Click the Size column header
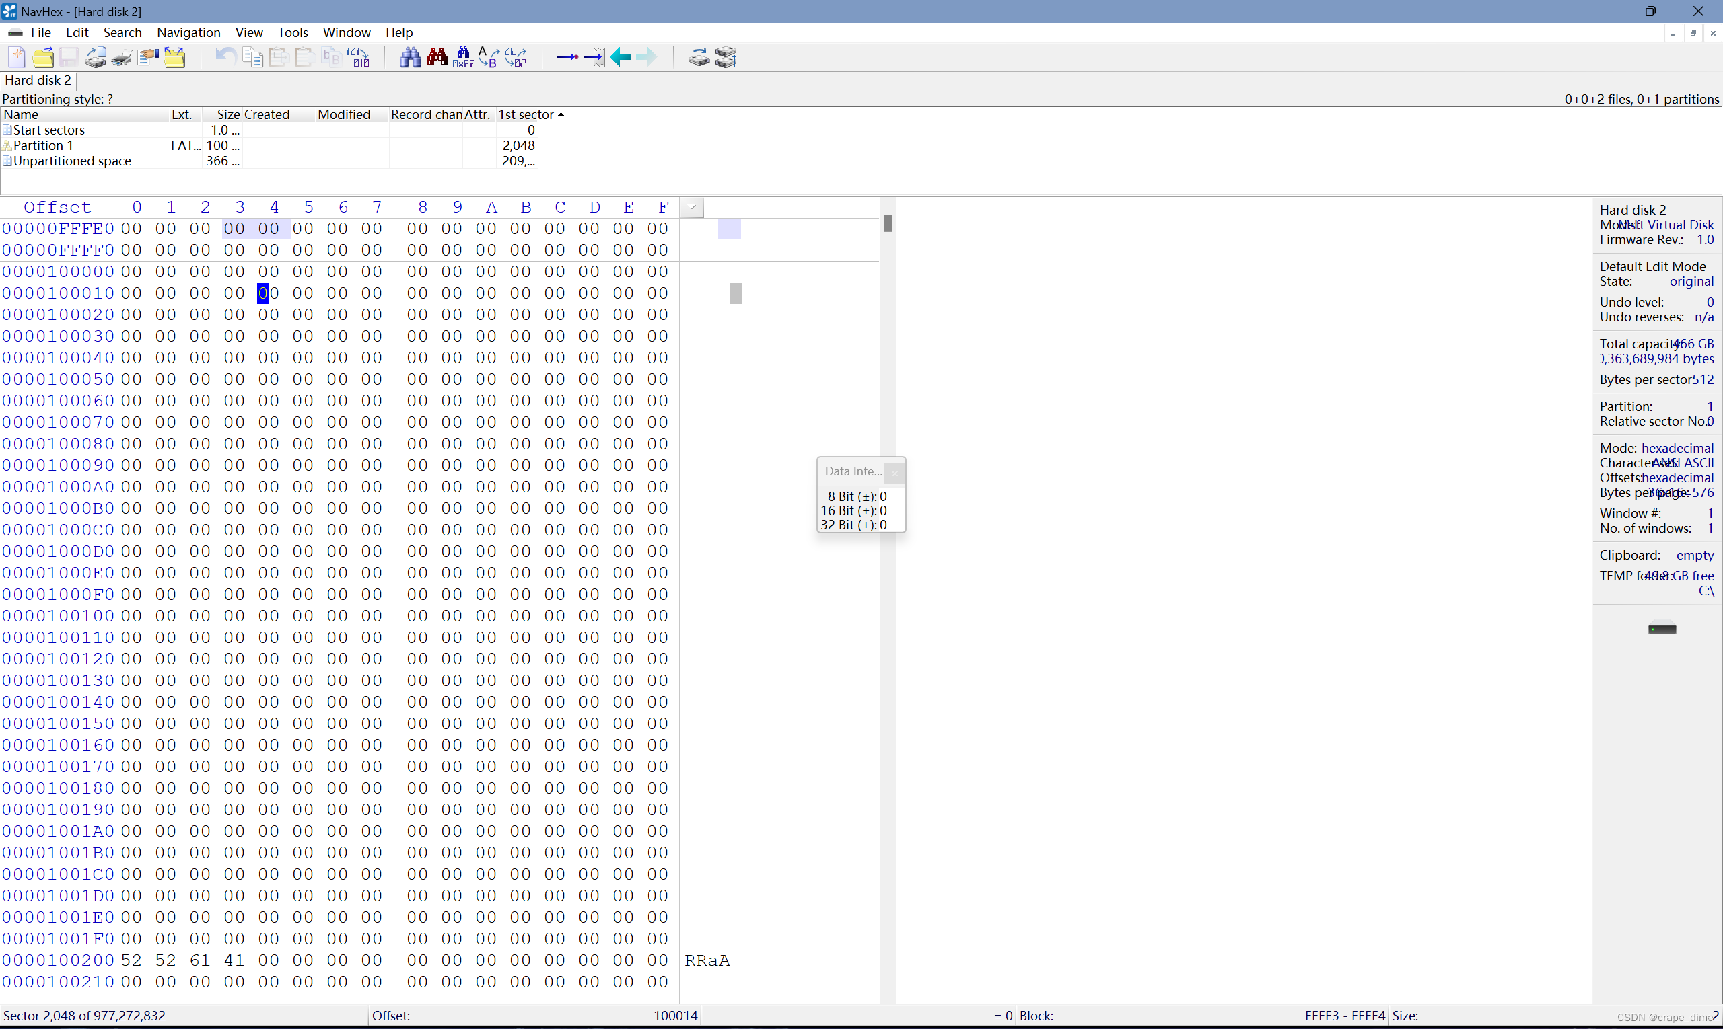The height and width of the screenshot is (1029, 1723). pos(227,114)
